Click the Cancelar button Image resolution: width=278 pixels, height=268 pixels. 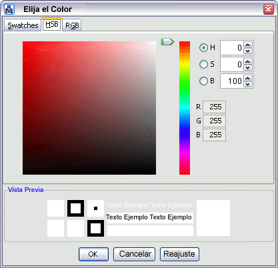point(135,254)
